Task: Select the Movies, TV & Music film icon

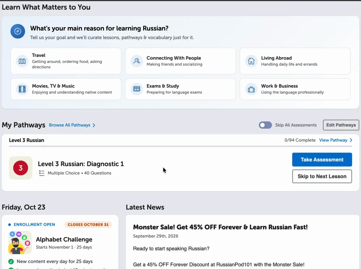Action: (22, 89)
